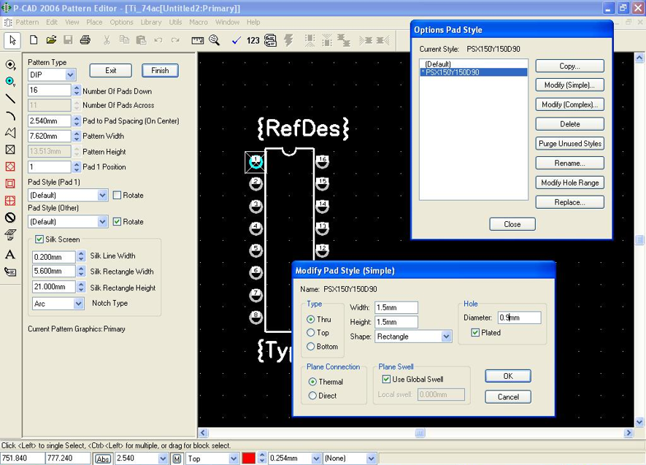646x465 pixels.
Task: Open the Shape dropdown
Action: [446, 337]
